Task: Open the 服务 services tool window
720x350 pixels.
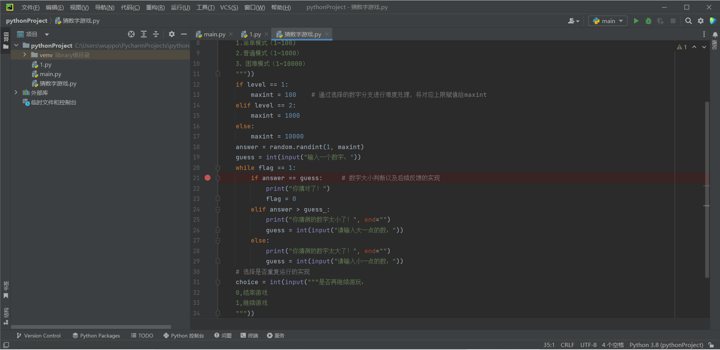Action: coord(275,336)
